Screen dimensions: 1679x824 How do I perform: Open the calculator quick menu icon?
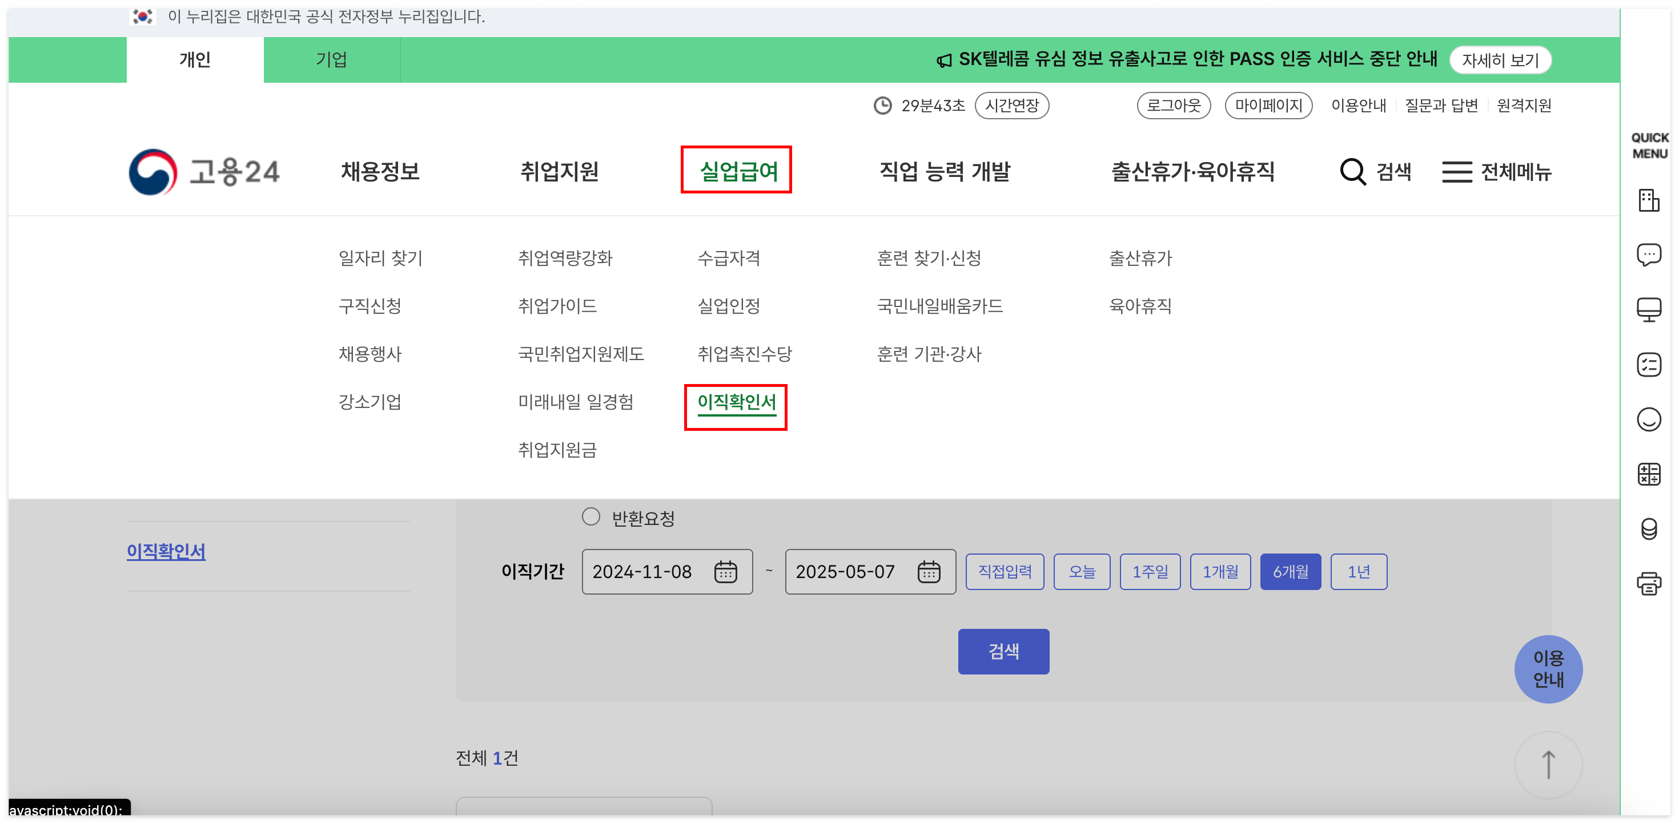[x=1648, y=474]
